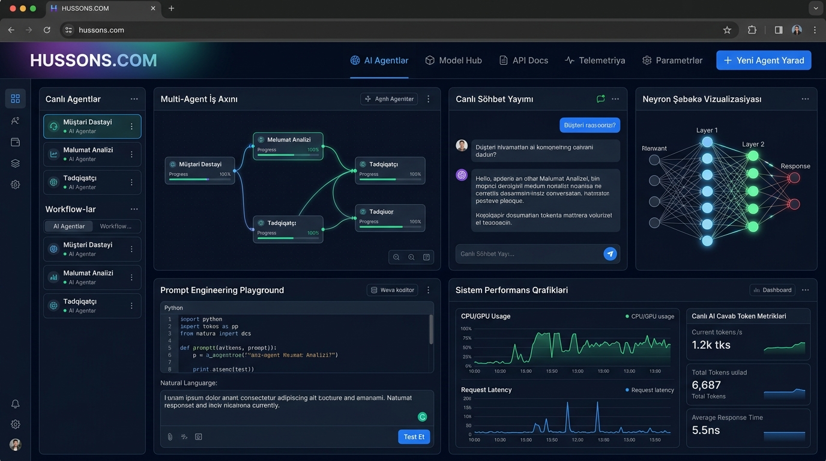
Task: Switch to Workflow tab in Workflow-lar section
Action: [x=116, y=226]
